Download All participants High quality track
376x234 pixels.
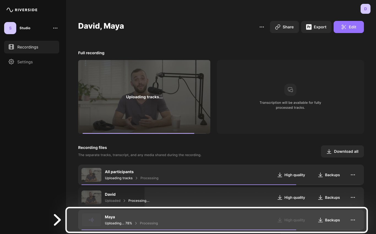pyautogui.click(x=291, y=175)
